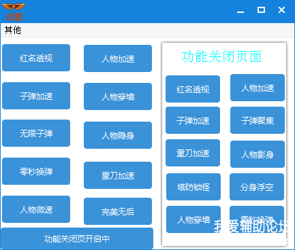Click the 子弹聚集 button

pos(258,120)
